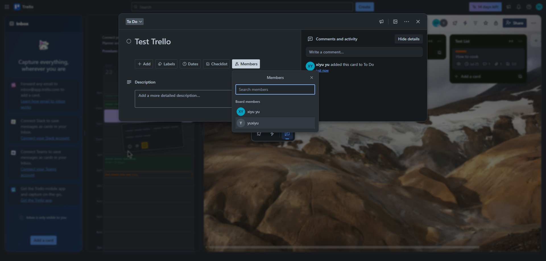This screenshot has width=546, height=261.
Task: Click the crossed-out star icon in the bottom bar
Action: click(x=259, y=134)
